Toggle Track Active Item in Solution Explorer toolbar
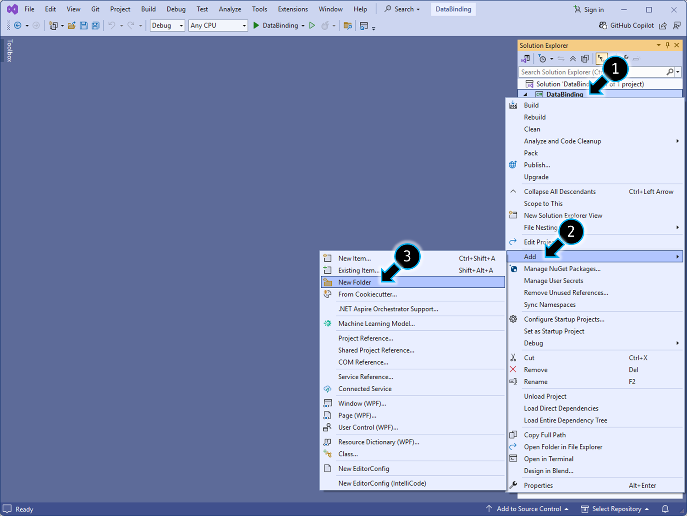Viewport: 687px width, 516px height. click(601, 59)
